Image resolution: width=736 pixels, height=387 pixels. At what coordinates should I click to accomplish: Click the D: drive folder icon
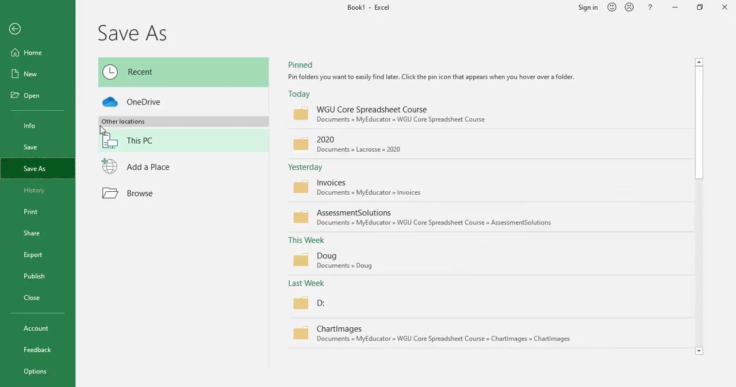coord(301,303)
